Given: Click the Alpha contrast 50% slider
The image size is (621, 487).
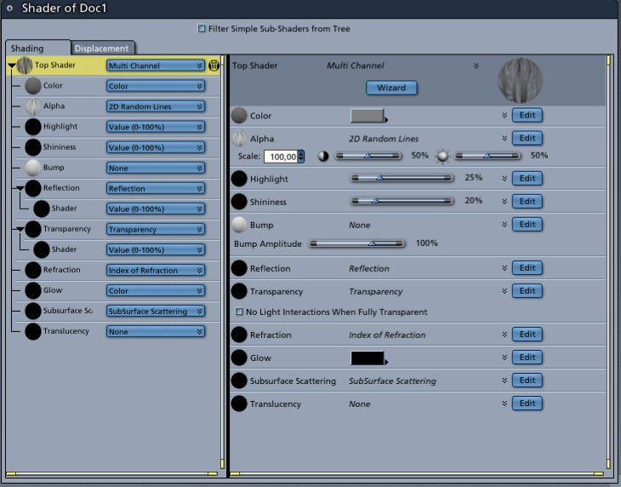Looking at the screenshot, I should (368, 156).
